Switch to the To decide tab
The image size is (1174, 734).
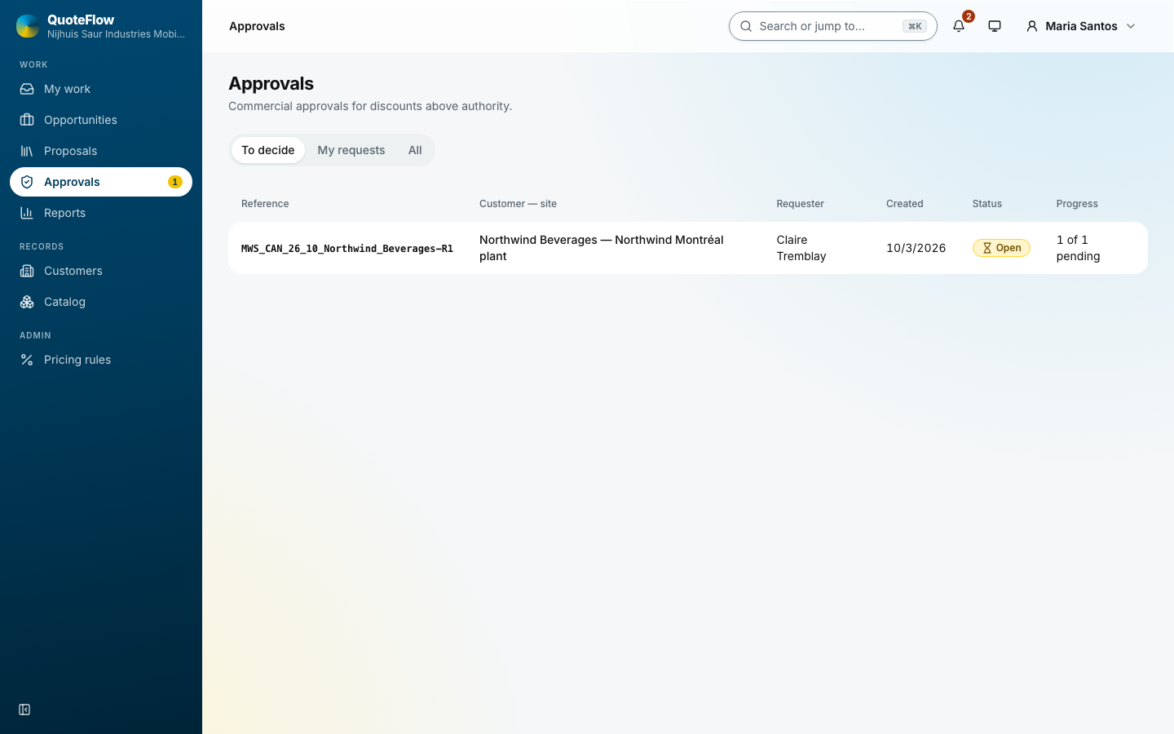pos(268,150)
